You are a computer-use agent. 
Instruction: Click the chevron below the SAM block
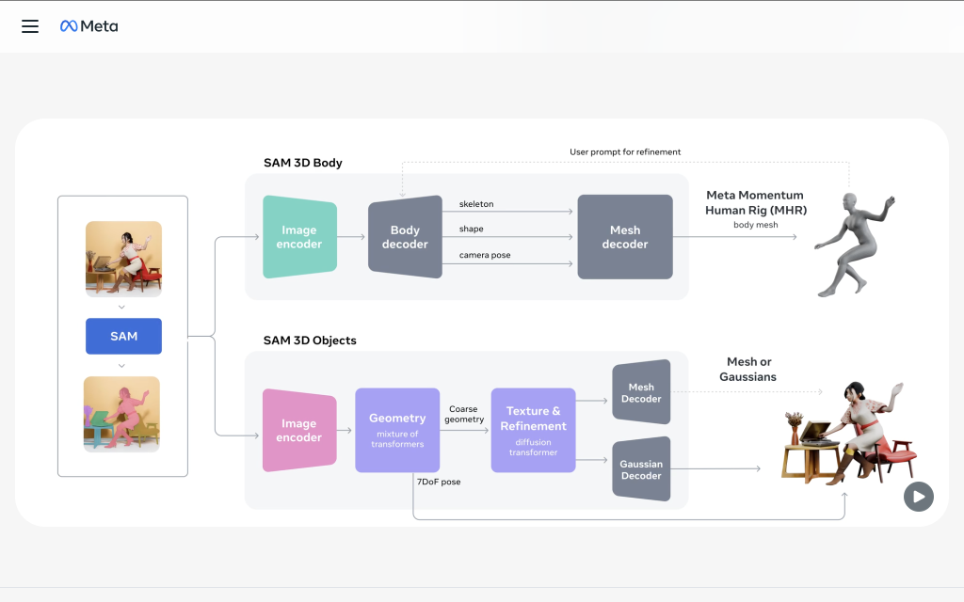point(122,365)
